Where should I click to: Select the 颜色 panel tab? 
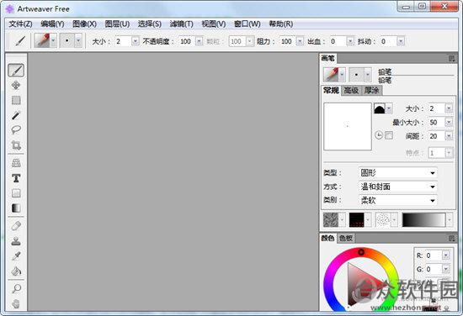coord(327,238)
